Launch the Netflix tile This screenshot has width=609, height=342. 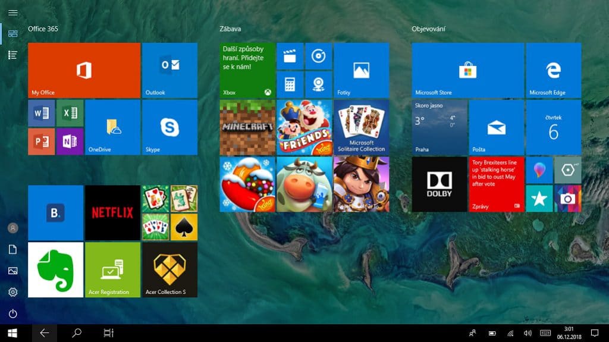pyautogui.click(x=112, y=212)
